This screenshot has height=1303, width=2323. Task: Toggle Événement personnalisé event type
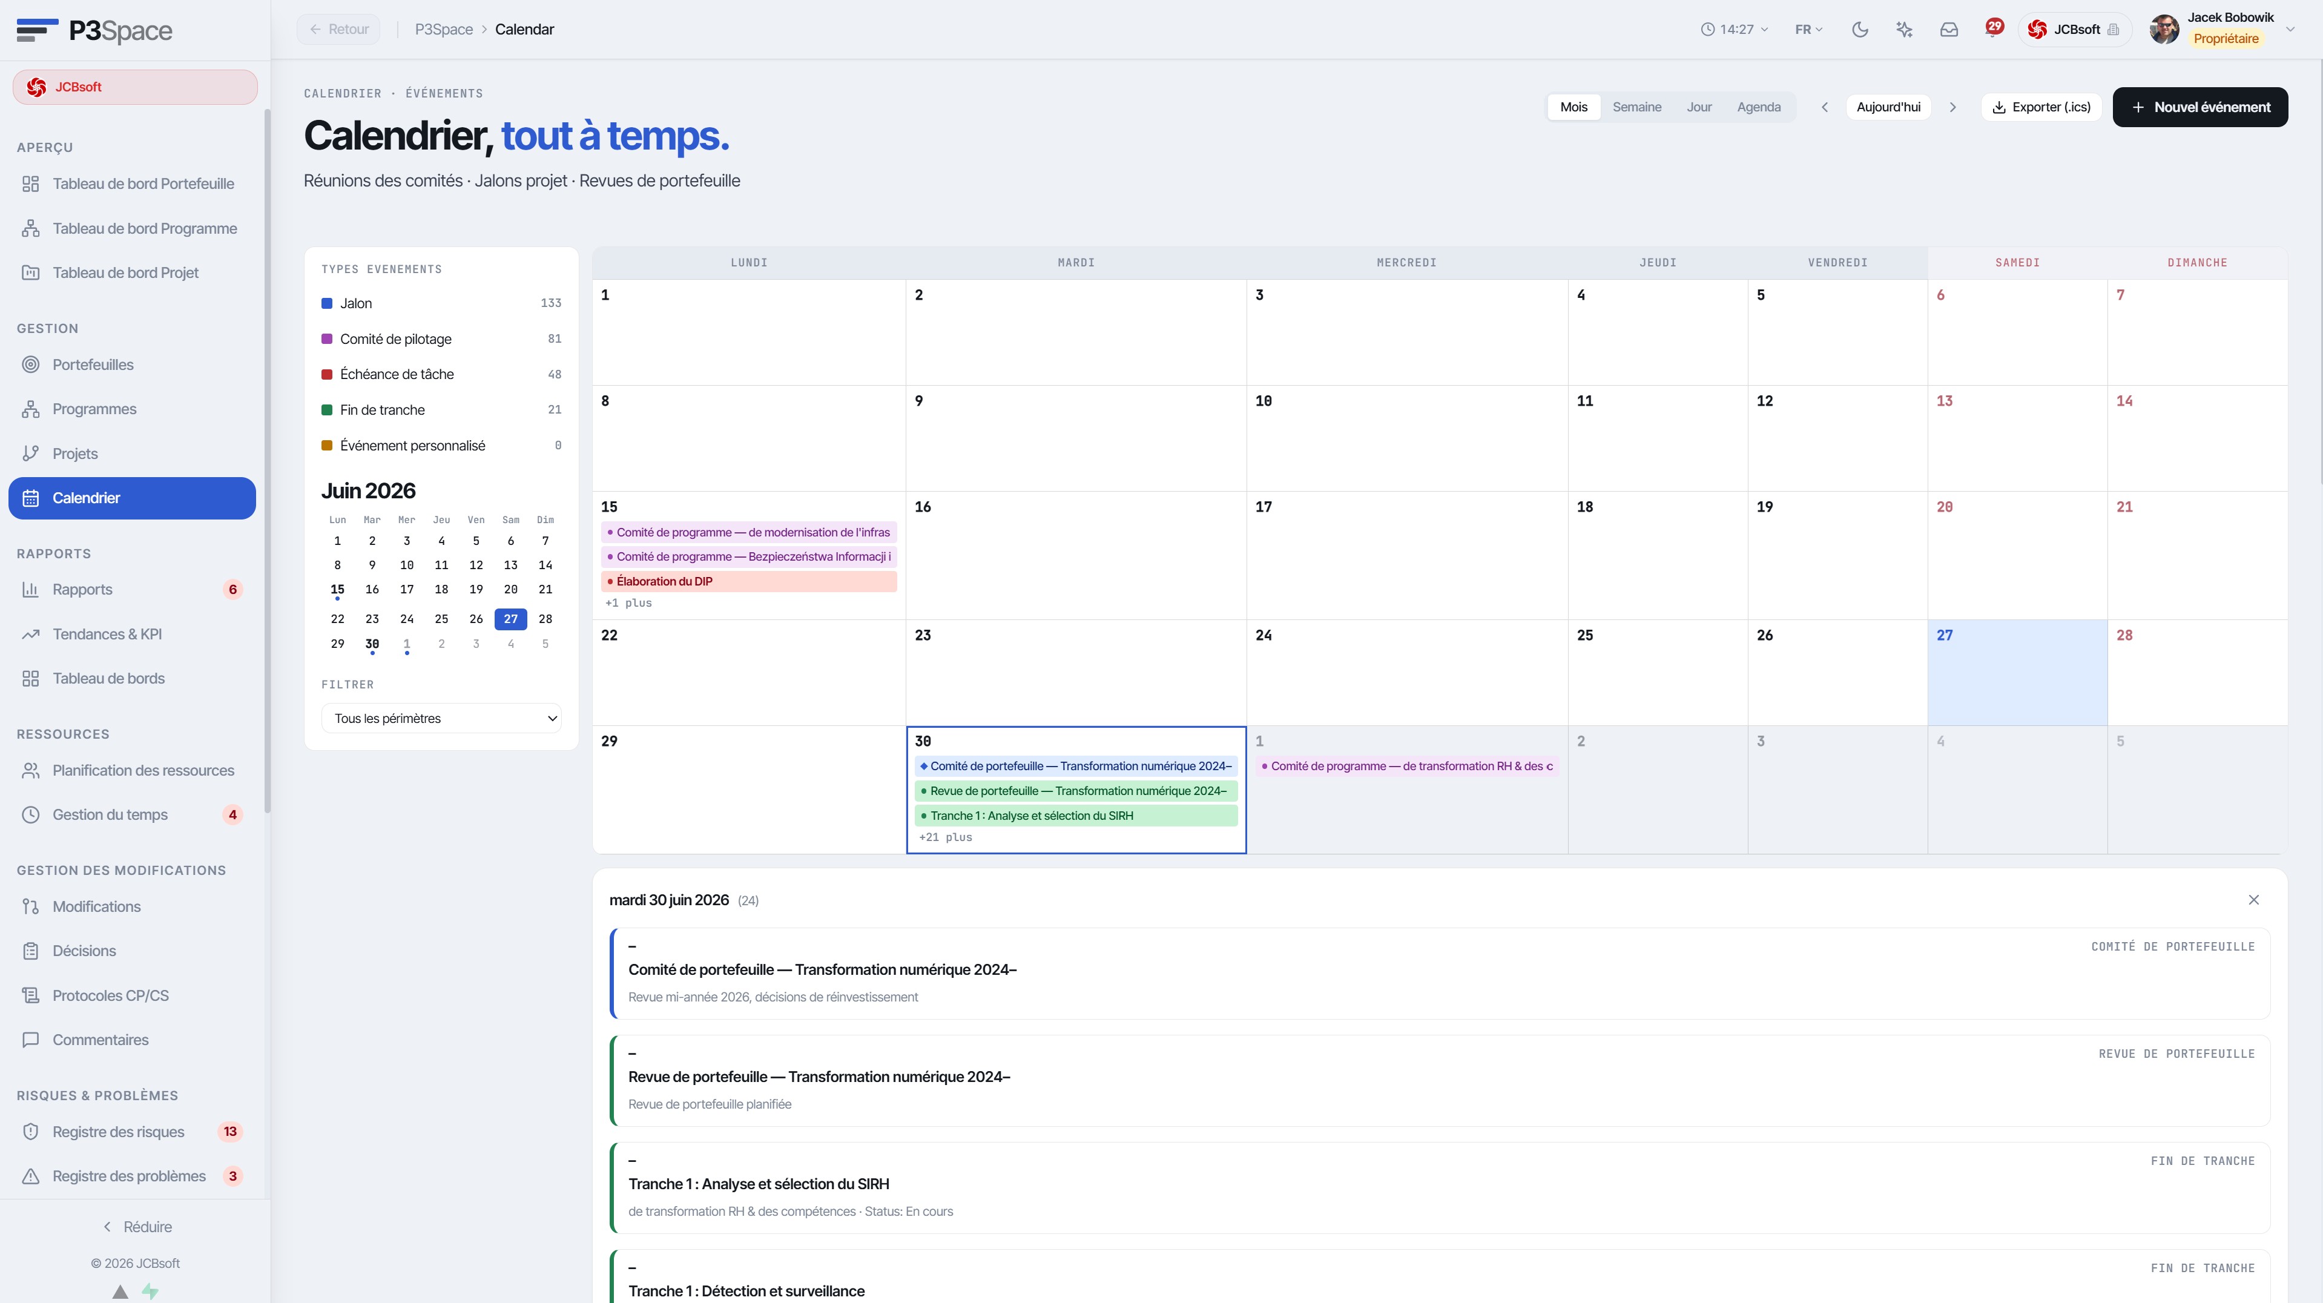pyautogui.click(x=441, y=446)
